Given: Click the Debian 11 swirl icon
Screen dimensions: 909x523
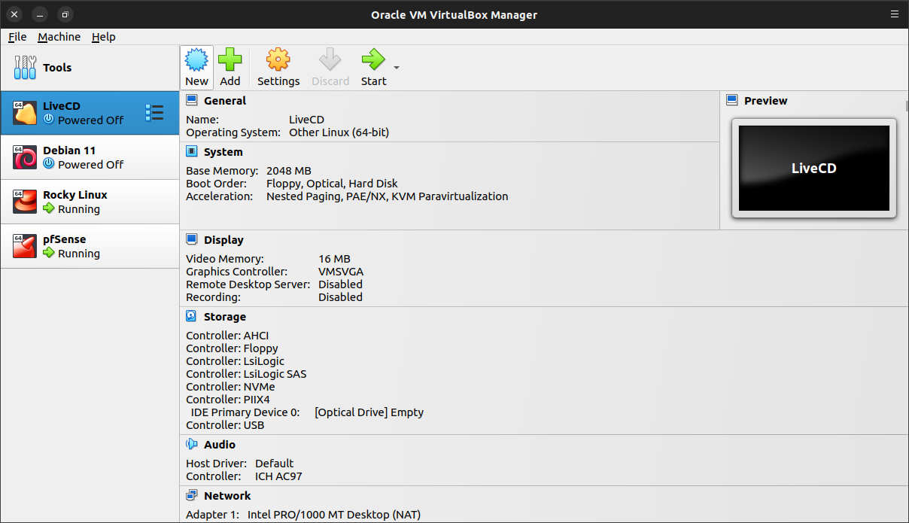Looking at the screenshot, I should (x=25, y=157).
